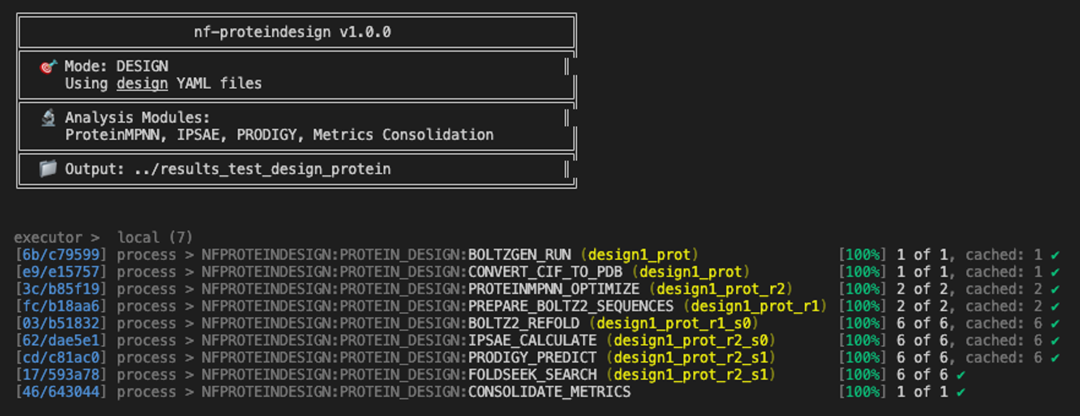This screenshot has height=416, width=1080.
Task: Click the PRODIGY_PREDICT process name
Action: click(532, 358)
